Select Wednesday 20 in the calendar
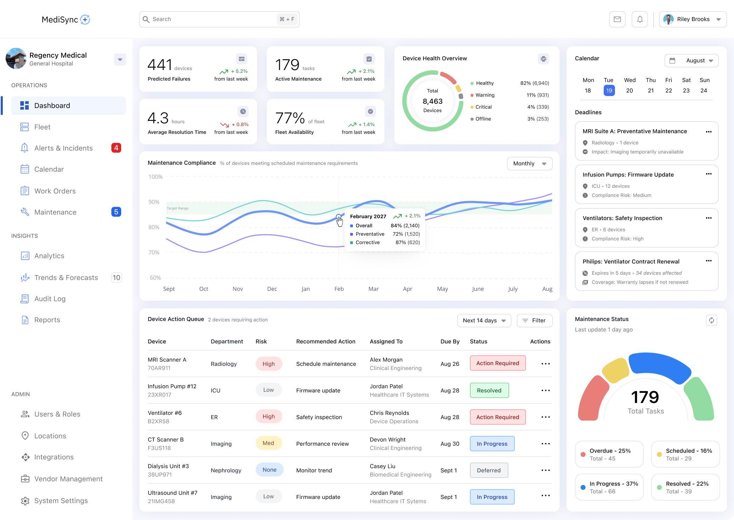The image size is (734, 520). pos(629,91)
